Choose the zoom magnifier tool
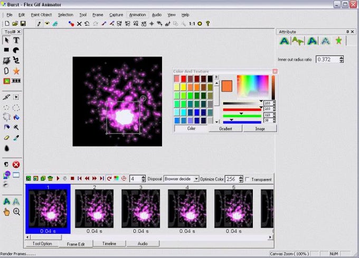 click(x=16, y=211)
